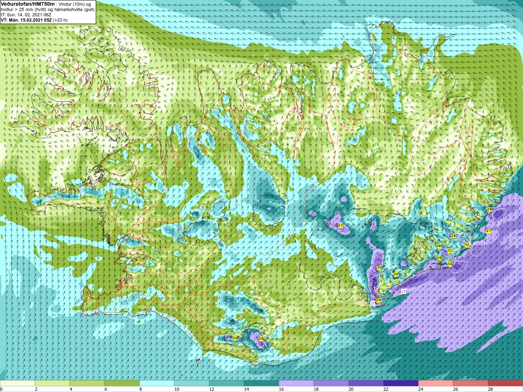
Task: Click the 'hámarkshviða (gult)' legend description
Action: click(74, 9)
